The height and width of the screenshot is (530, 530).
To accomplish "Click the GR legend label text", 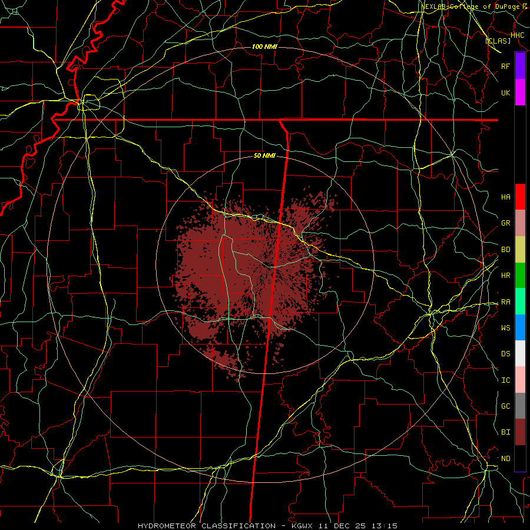I will (x=506, y=223).
